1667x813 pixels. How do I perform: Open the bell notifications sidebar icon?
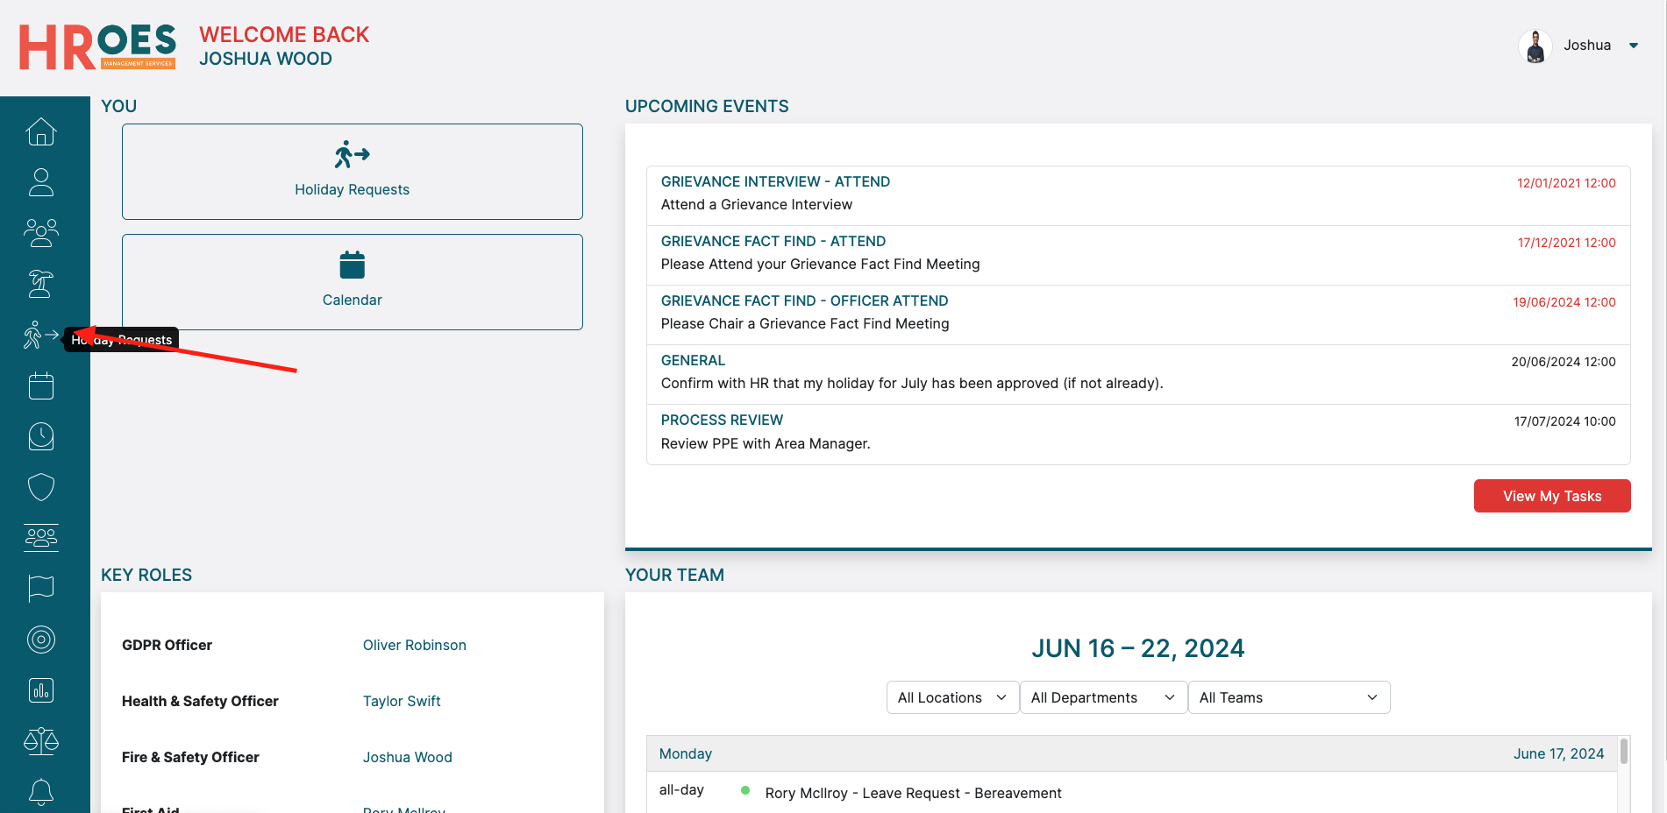[x=41, y=792]
